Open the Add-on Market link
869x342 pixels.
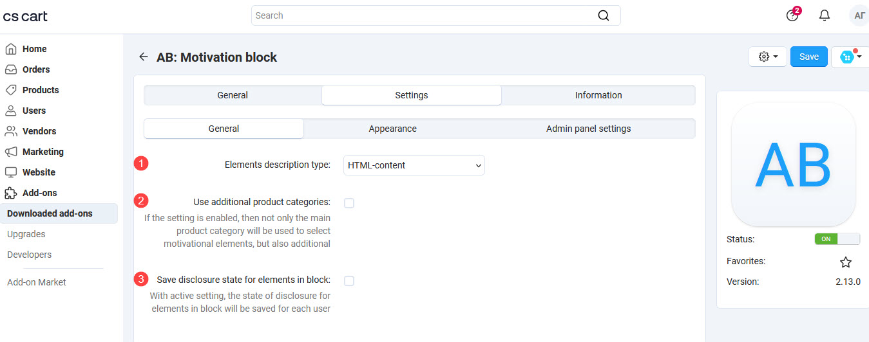tap(37, 282)
